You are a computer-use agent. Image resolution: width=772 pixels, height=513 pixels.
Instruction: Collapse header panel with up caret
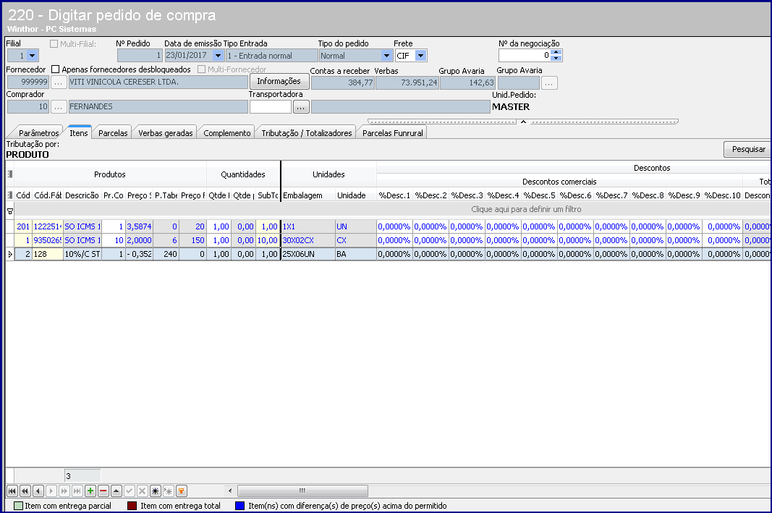tap(523, 121)
